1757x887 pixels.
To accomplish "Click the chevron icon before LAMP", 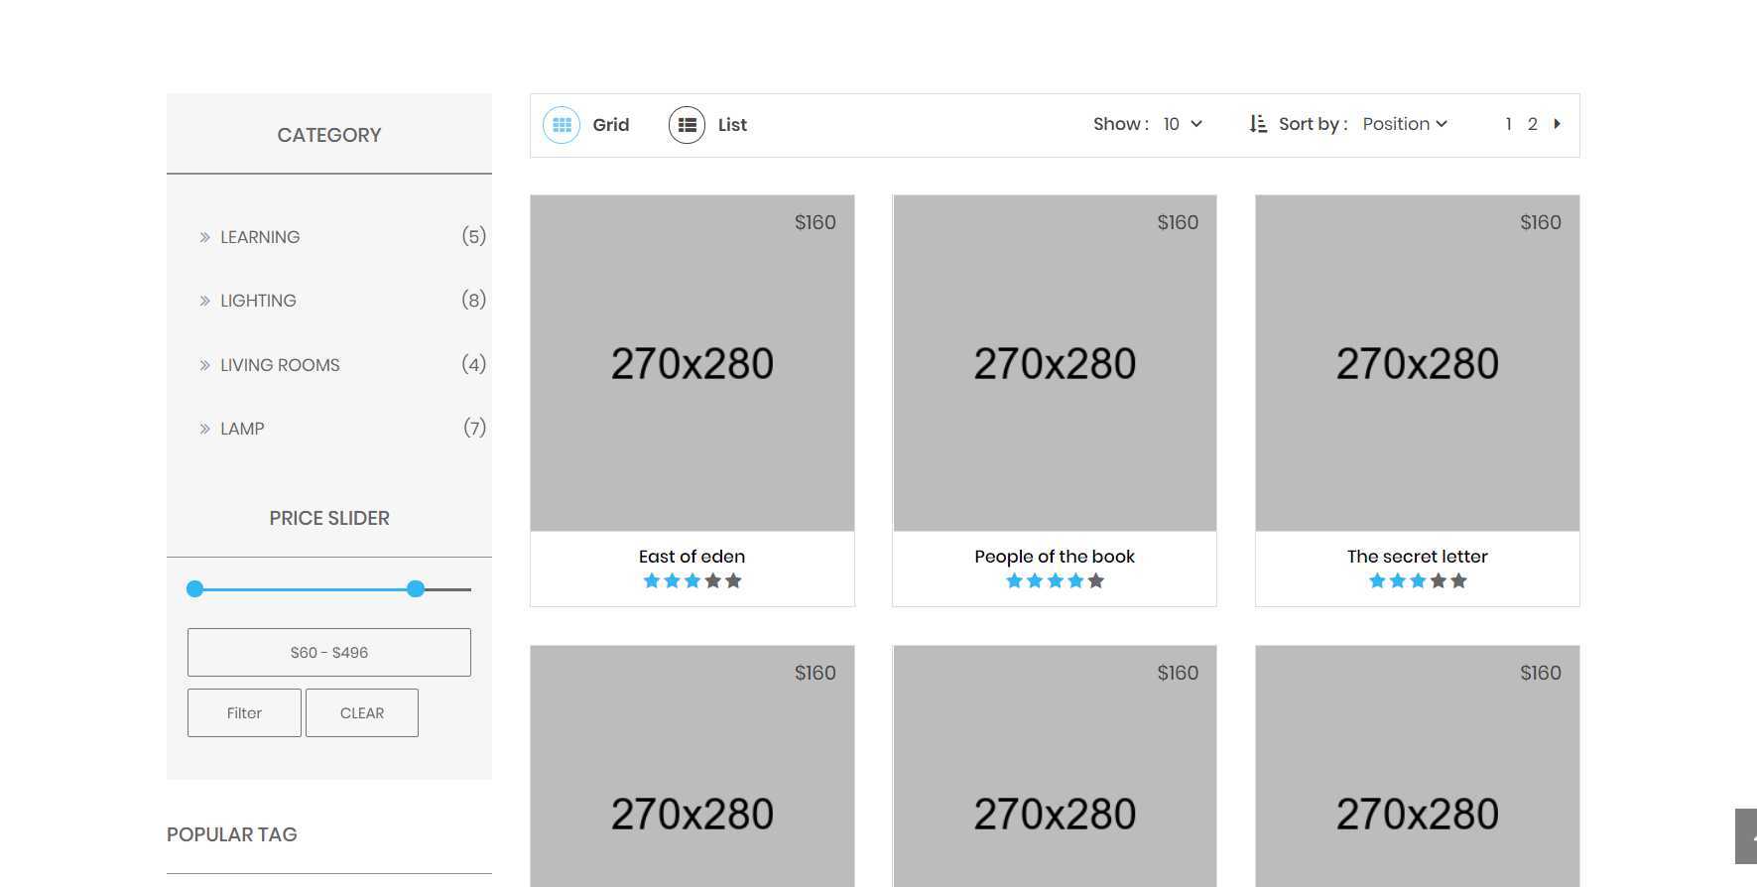I will click(204, 429).
